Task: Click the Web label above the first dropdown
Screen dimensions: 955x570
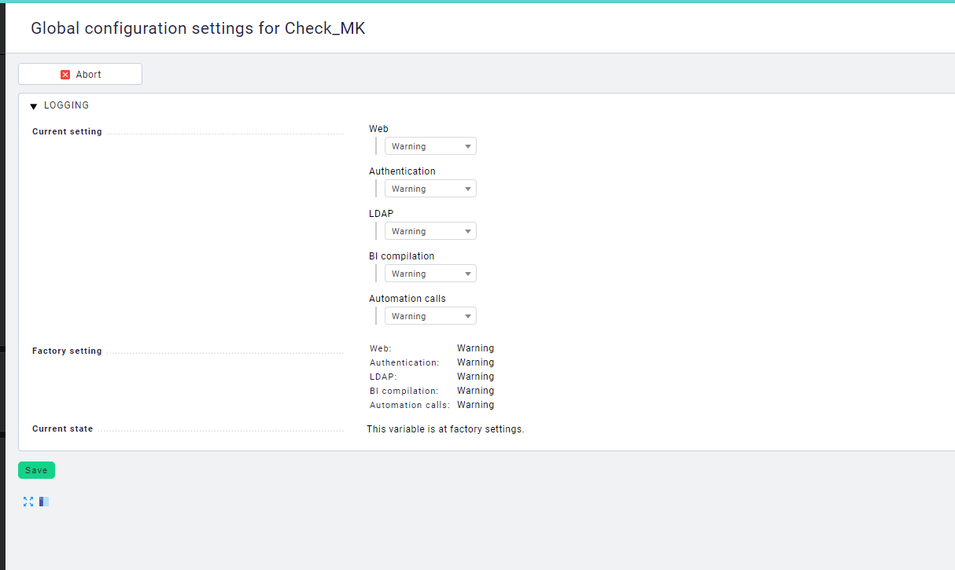Action: pyautogui.click(x=378, y=128)
